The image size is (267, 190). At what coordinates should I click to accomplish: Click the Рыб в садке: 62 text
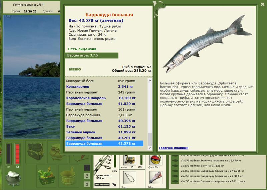[137, 67]
